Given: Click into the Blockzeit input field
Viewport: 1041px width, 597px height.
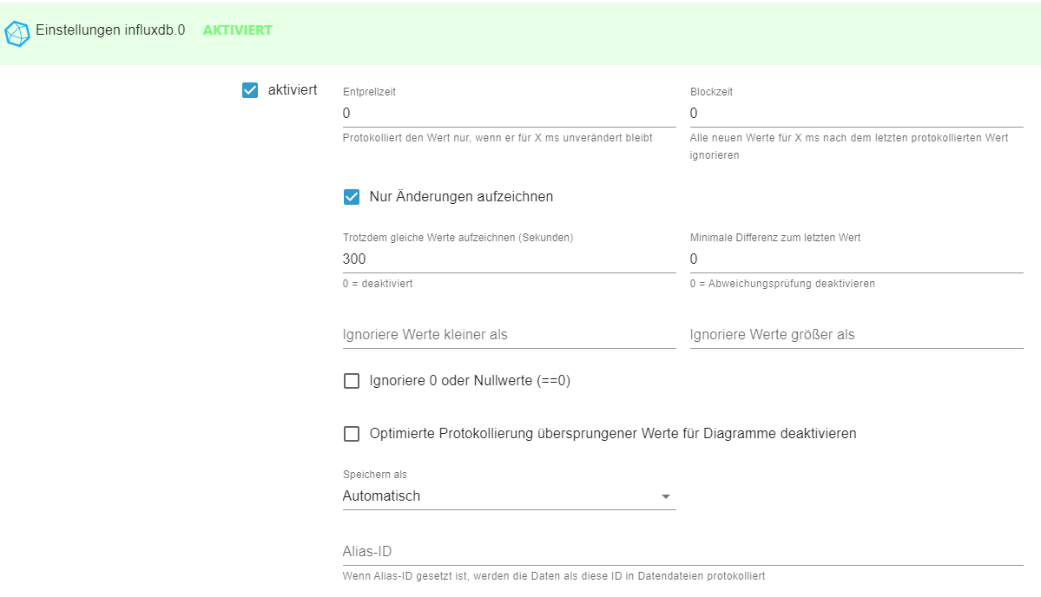Looking at the screenshot, I should point(856,114).
